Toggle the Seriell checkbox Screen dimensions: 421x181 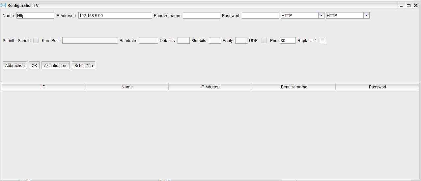(x=36, y=40)
